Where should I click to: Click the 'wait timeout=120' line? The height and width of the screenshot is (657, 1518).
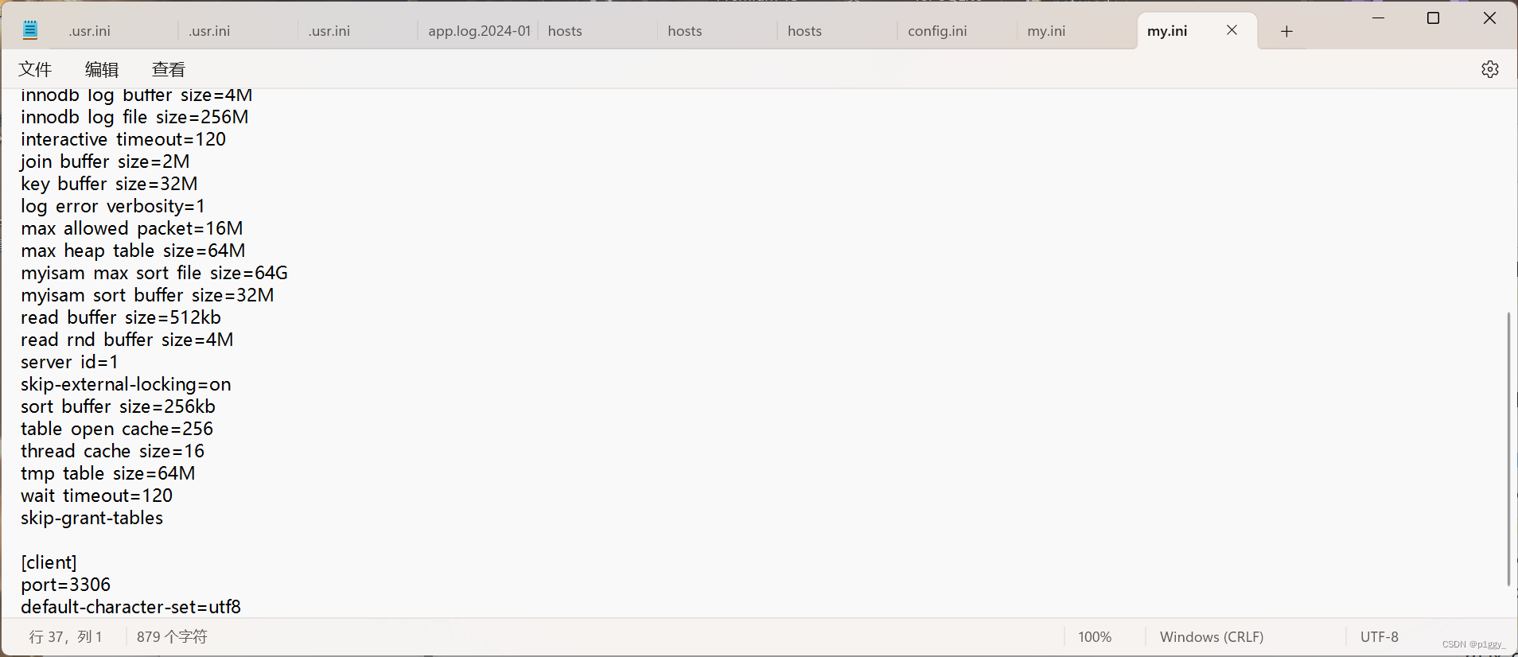pos(97,496)
